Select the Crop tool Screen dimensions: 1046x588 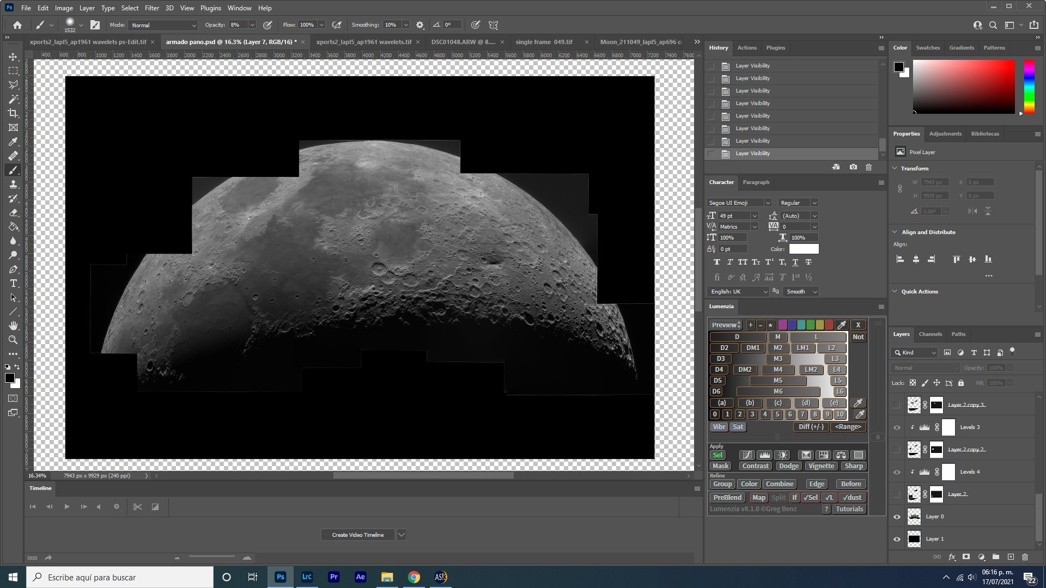tap(13, 113)
